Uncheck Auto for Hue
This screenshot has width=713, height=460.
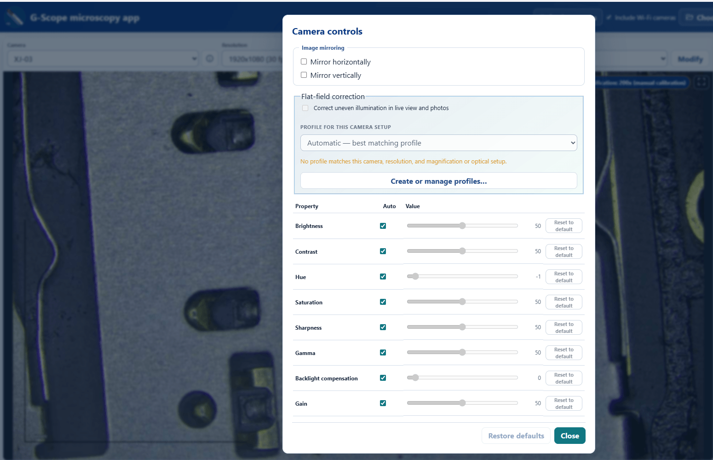(x=383, y=277)
